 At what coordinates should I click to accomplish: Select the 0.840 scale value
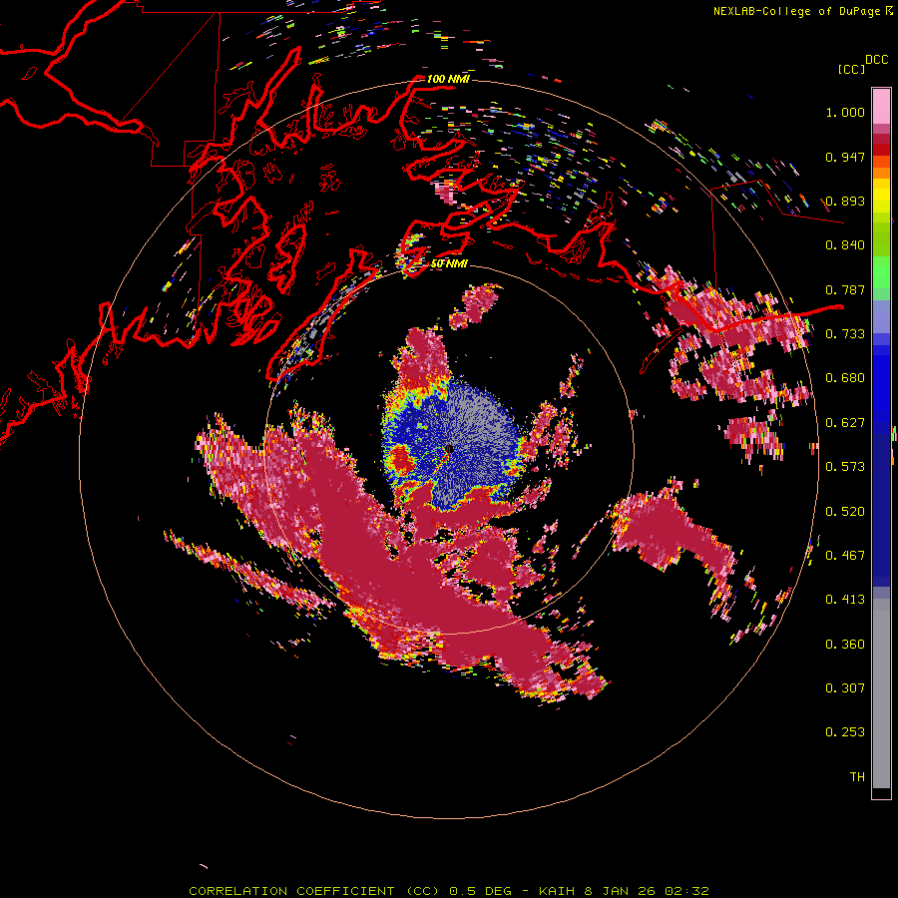845,245
